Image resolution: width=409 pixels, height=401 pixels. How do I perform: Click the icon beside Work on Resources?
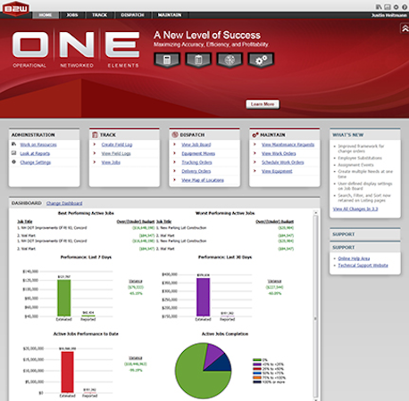click(13, 144)
